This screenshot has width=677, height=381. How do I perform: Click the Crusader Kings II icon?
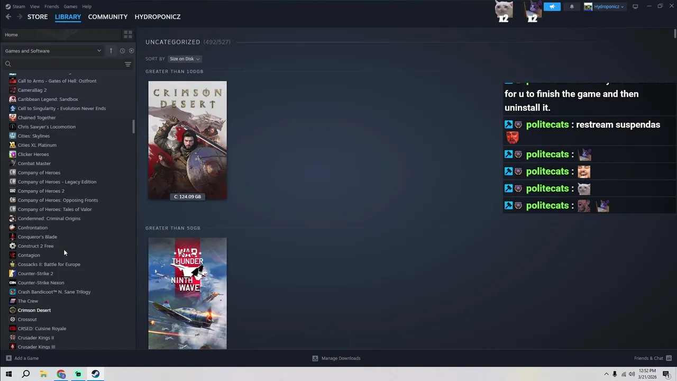point(13,338)
